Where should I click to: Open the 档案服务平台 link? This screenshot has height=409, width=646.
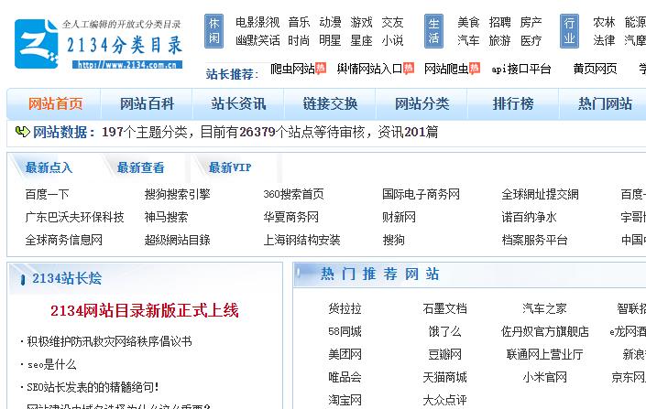pos(535,240)
